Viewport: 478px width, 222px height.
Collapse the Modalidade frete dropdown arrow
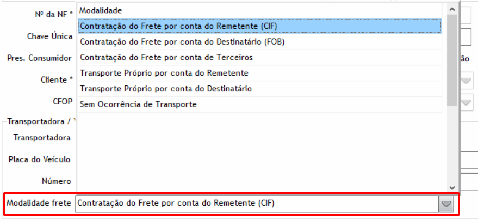tap(446, 204)
